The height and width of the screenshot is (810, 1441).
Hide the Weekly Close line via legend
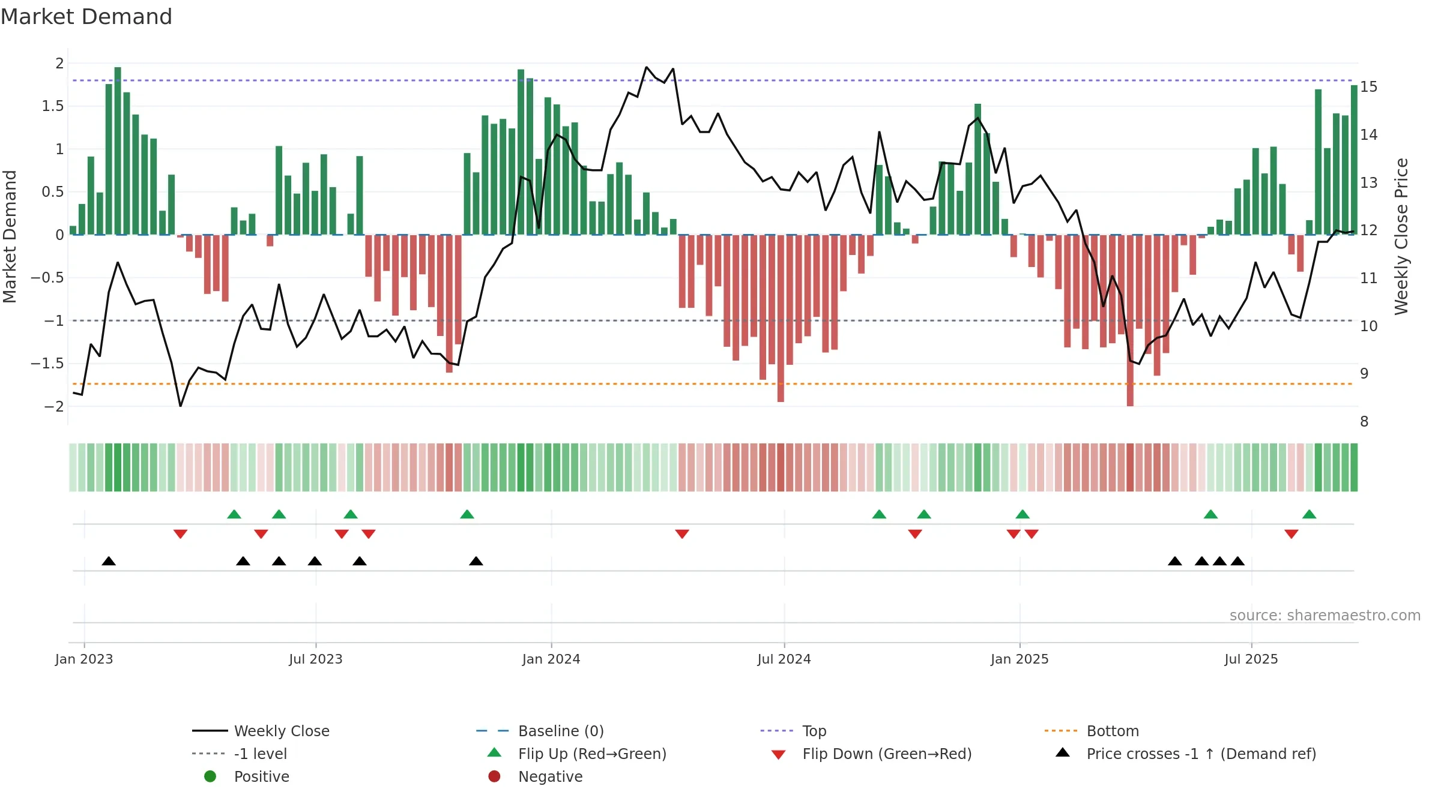pyautogui.click(x=261, y=731)
